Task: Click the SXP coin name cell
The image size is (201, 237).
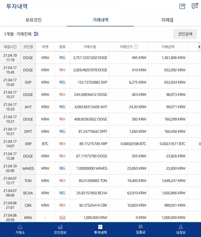Action: [x=28, y=82]
